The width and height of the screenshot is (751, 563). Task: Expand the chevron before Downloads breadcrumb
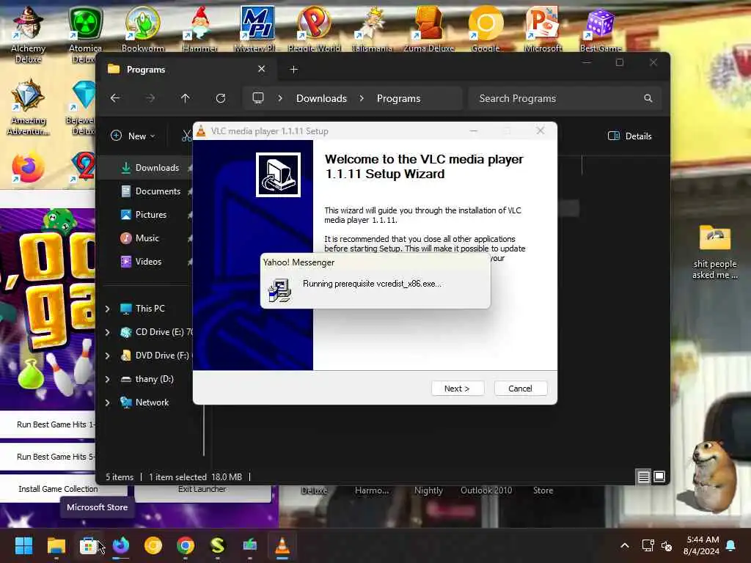coord(280,98)
